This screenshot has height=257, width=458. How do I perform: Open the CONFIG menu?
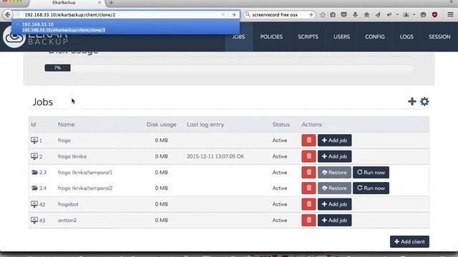click(375, 36)
